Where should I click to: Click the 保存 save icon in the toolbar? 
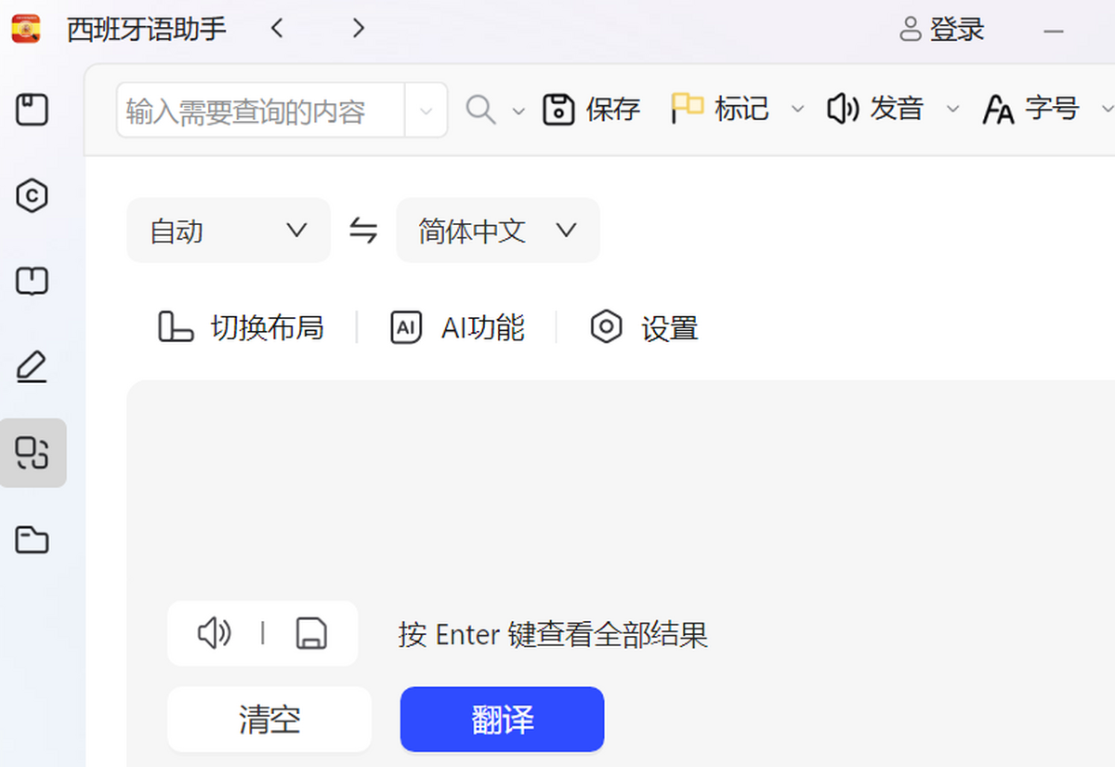tap(559, 109)
